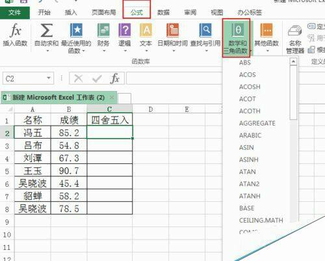Image resolution: width=325 pixels, height=261 pixels.
Task: Open the Financial (财务) functions library
Action: pyautogui.click(x=103, y=38)
